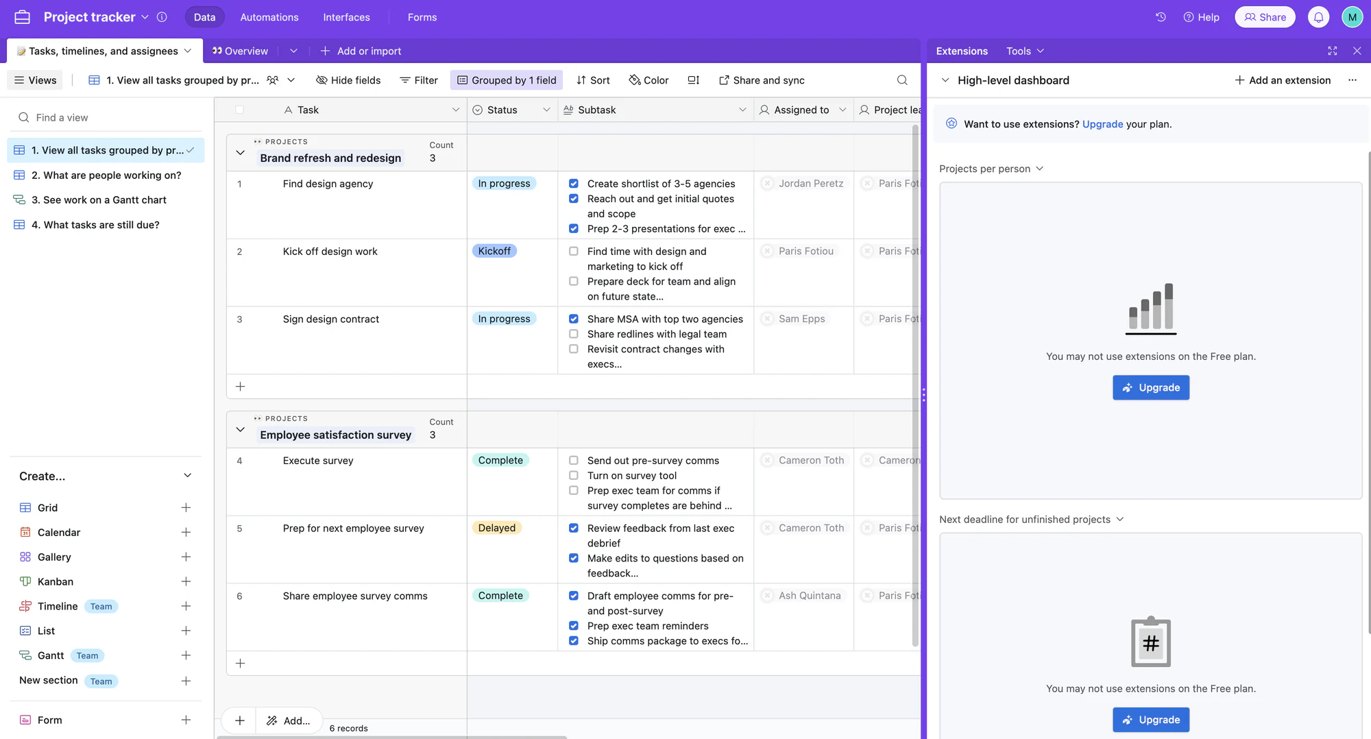
Task: Switch to Automations tab
Action: coord(269,17)
